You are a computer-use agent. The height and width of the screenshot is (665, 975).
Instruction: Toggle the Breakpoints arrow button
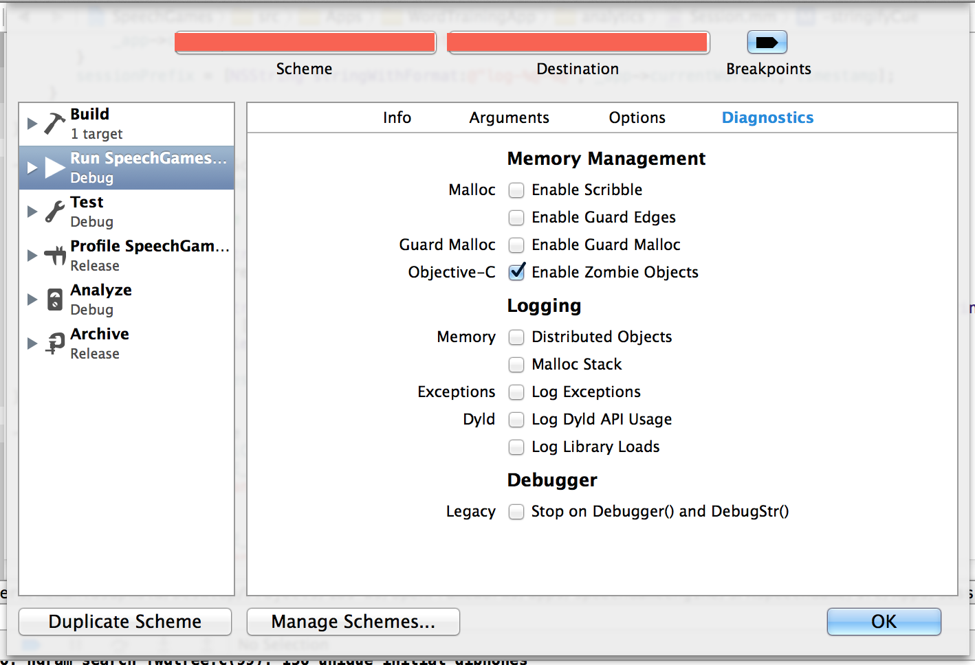tap(767, 43)
